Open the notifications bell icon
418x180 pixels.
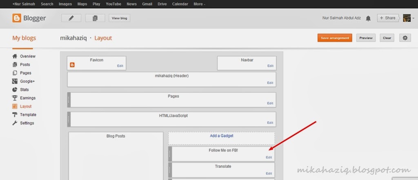(x=368, y=18)
